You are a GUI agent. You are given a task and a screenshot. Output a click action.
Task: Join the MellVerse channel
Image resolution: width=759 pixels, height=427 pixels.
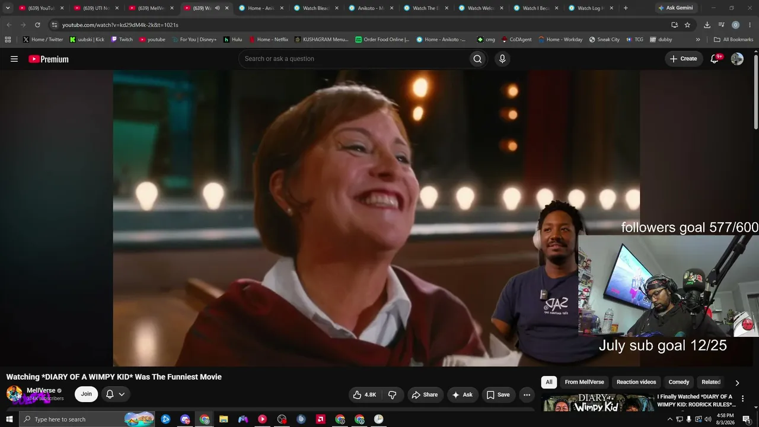coord(87,394)
